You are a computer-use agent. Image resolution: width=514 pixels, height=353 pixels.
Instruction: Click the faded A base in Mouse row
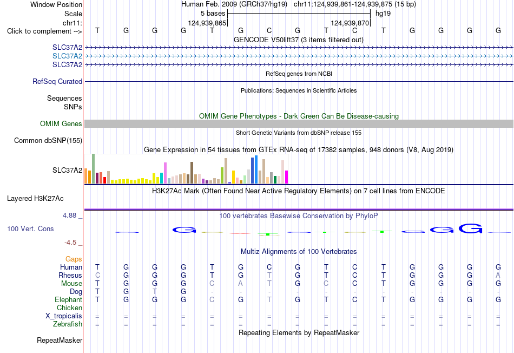pyautogui.click(x=241, y=284)
